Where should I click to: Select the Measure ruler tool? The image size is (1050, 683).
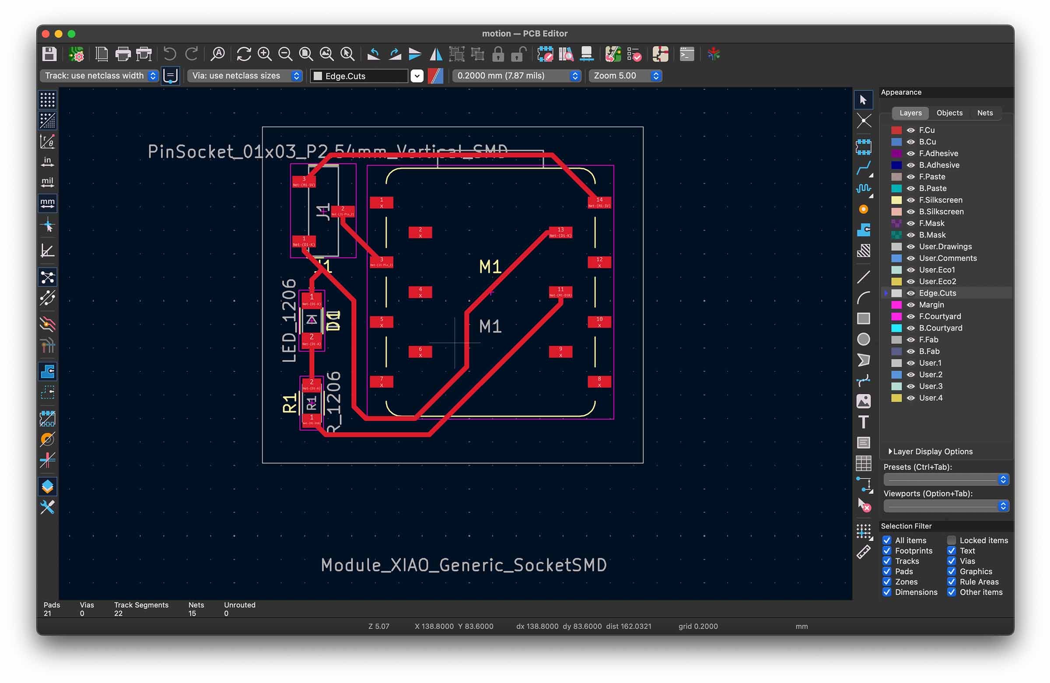(863, 552)
